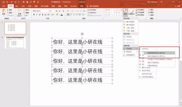The height and width of the screenshot is (107, 182).
Task: Select slide 1 thumbnail
Action: click(x=15, y=28)
